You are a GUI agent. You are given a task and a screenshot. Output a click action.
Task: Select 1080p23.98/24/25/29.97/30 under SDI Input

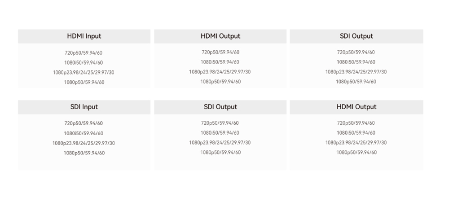coord(84,143)
